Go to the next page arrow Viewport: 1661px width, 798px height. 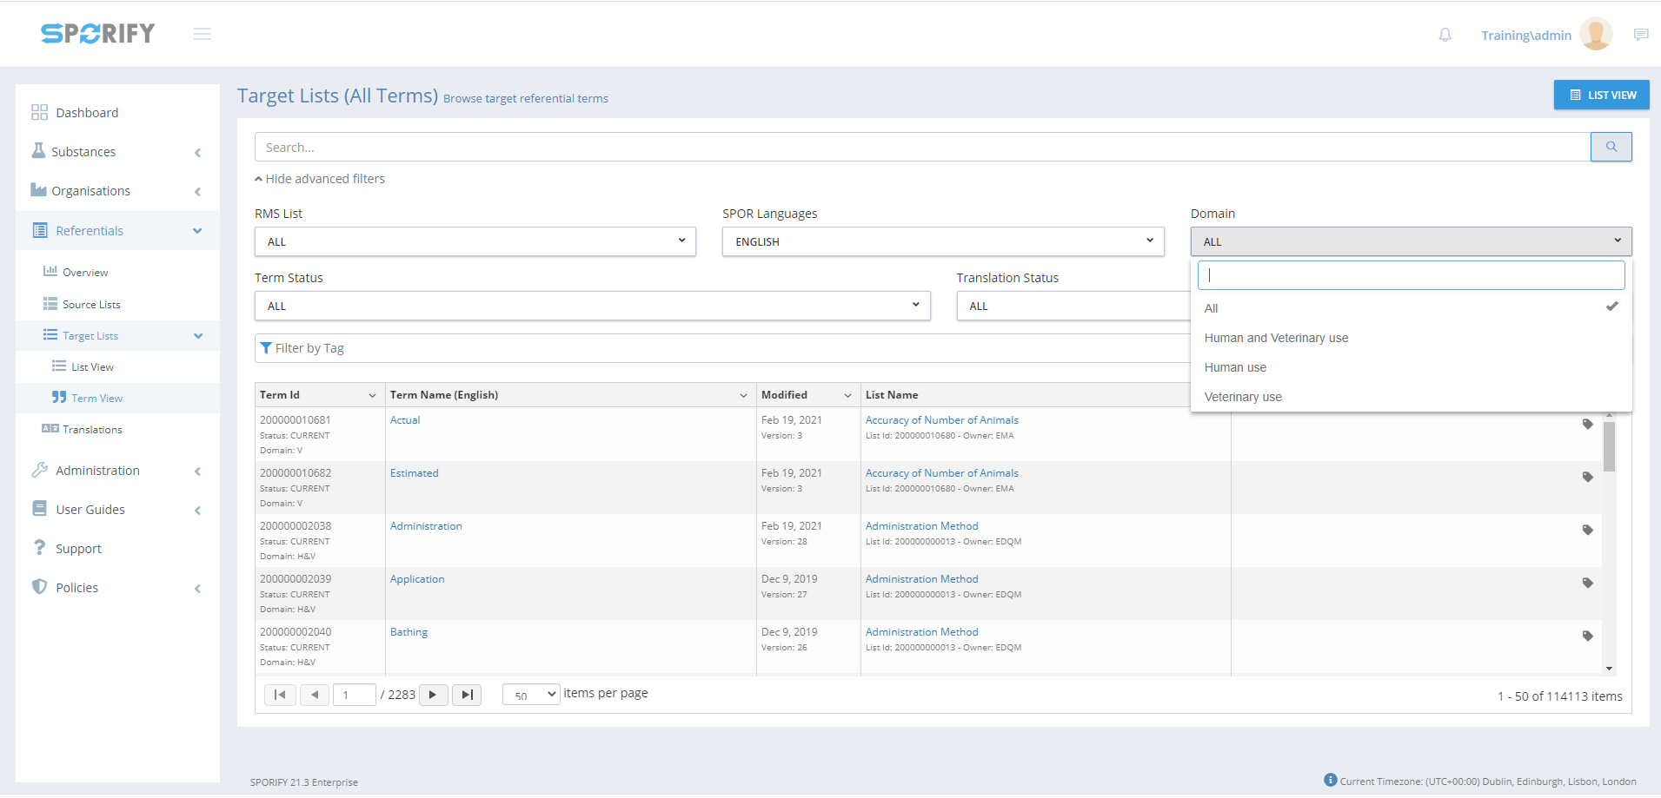tap(433, 695)
